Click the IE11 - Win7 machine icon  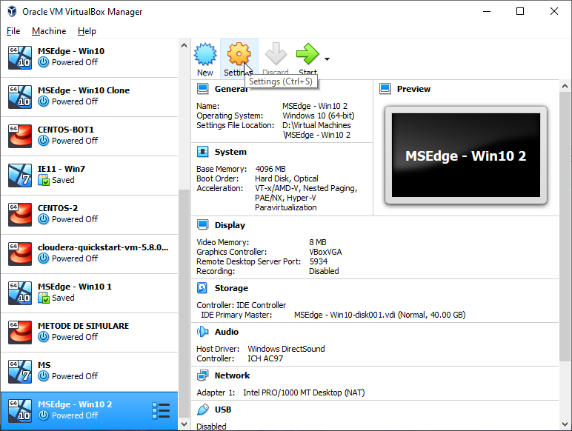(19, 174)
